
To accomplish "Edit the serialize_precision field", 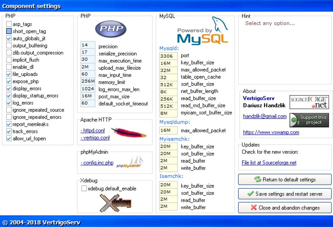I will 88,52.
